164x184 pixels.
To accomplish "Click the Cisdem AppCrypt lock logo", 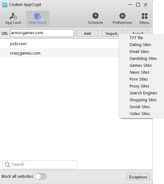I will click(5, 5).
